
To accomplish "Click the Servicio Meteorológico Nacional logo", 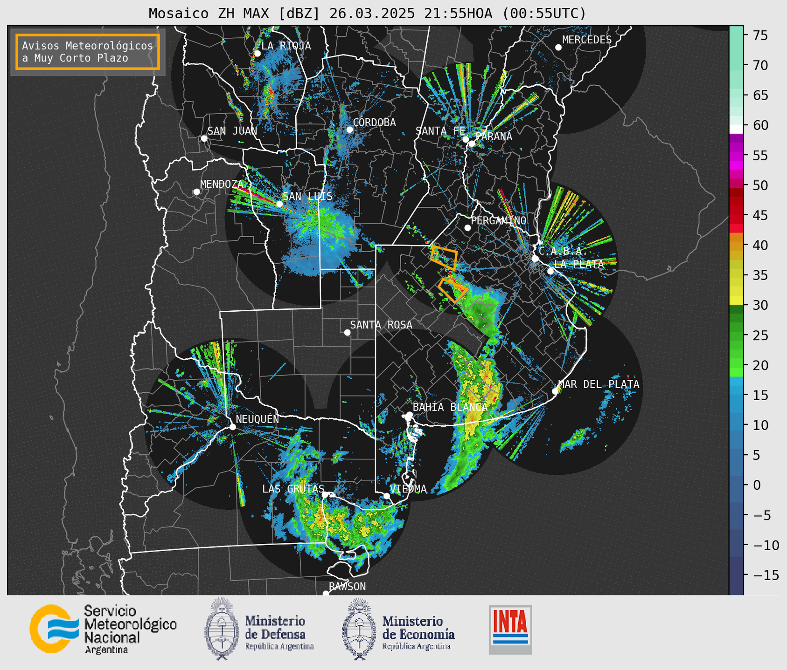I will (x=54, y=629).
